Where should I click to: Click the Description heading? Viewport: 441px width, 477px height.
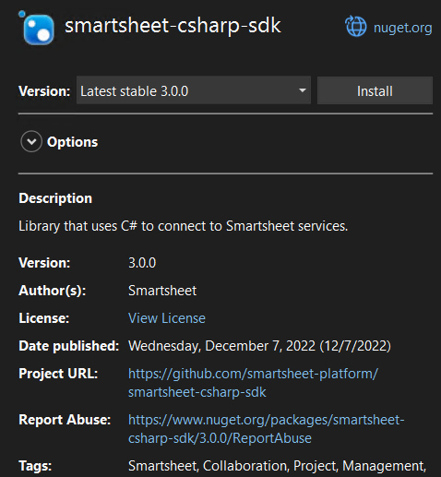(x=55, y=198)
